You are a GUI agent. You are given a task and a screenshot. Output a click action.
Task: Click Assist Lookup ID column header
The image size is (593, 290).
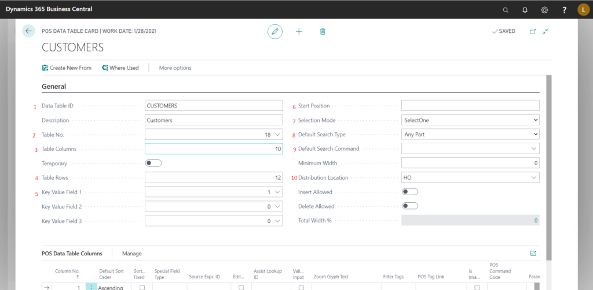pyautogui.click(x=266, y=274)
